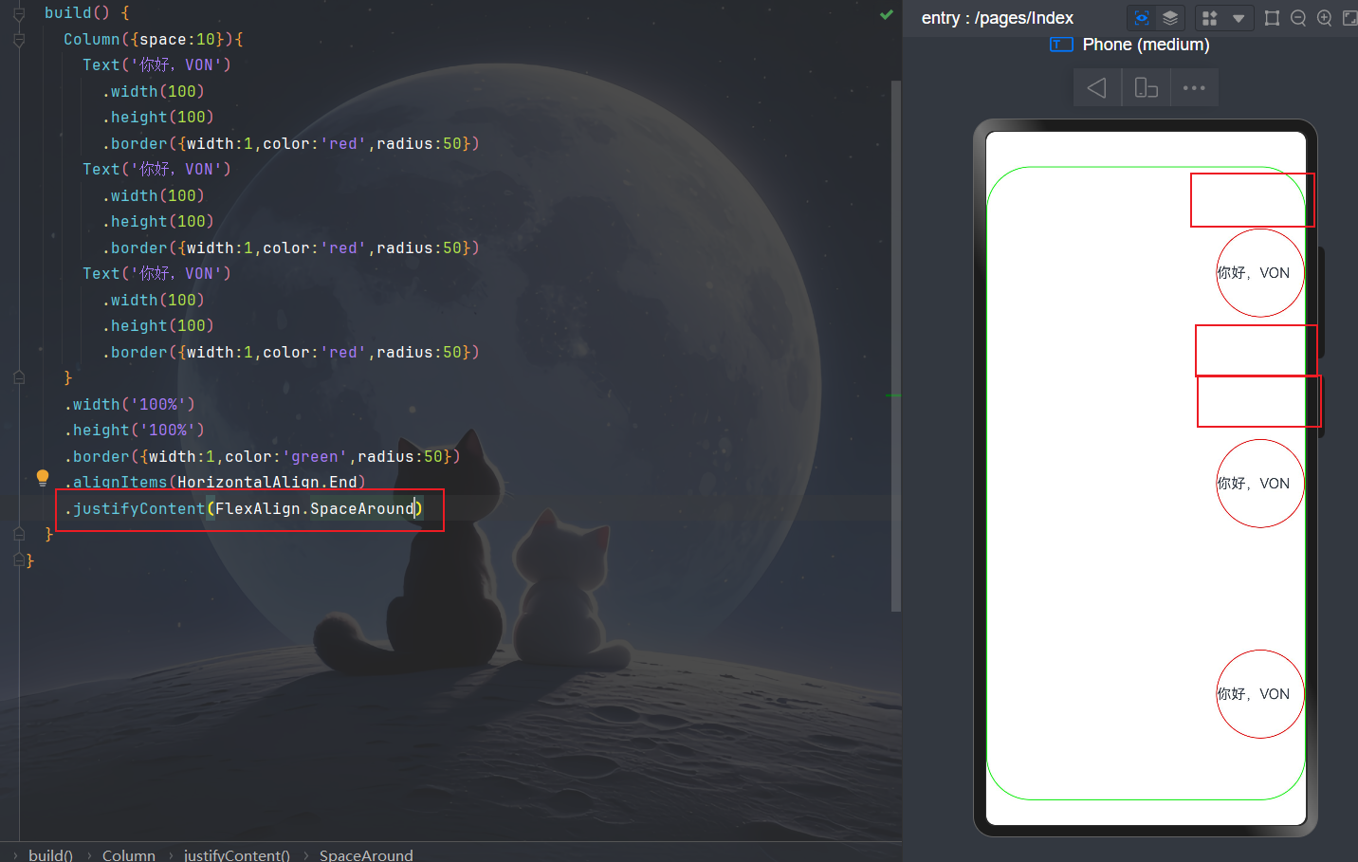1358x862 pixels.
Task: Click the editor vertical scrollbar
Action: [896, 346]
